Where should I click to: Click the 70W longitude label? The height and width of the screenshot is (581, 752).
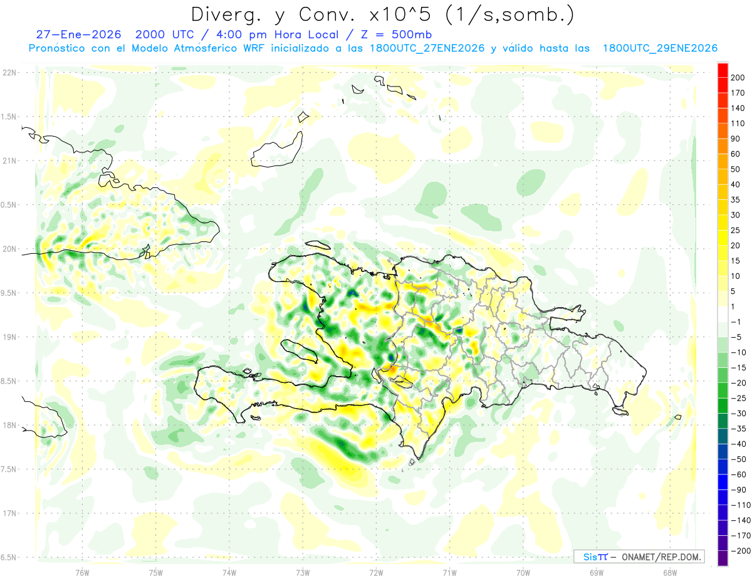523,572
